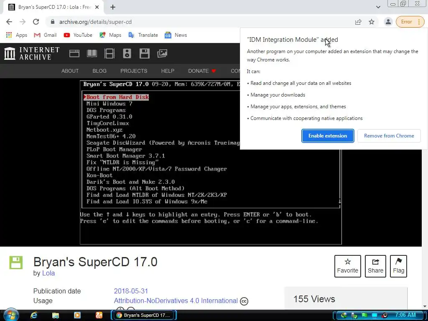Click the address bar URL
The width and height of the screenshot is (428, 321).
(95, 22)
